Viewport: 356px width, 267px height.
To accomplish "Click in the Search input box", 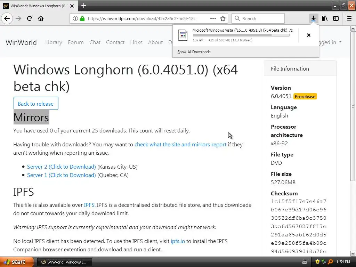I will point(258,18).
